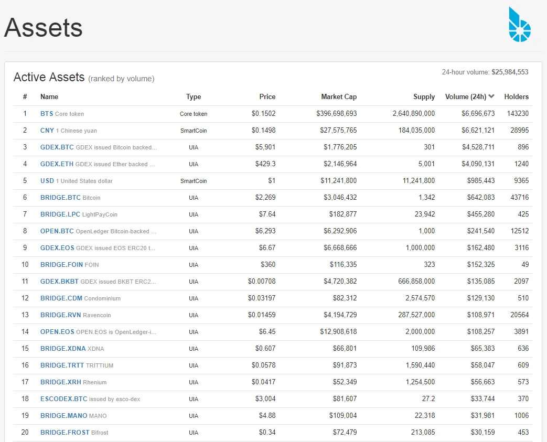Click BRIDGE.BTC holders count 43716
This screenshot has width=547, height=442.
click(519, 197)
